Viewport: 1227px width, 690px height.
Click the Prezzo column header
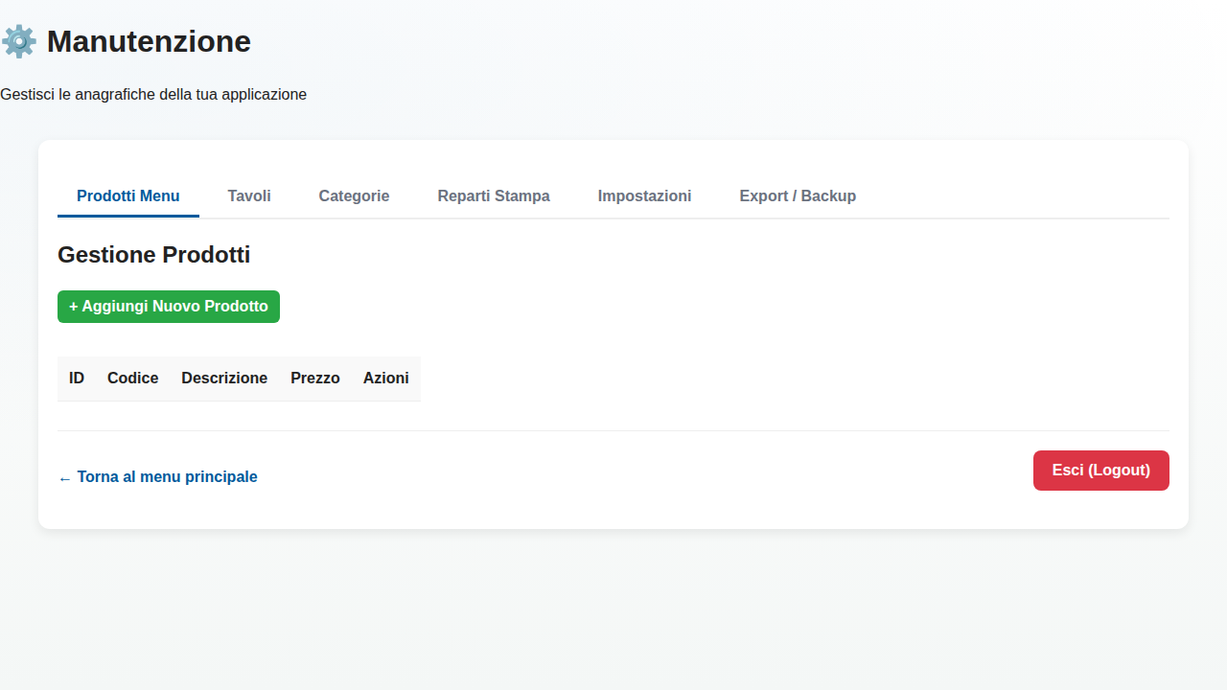click(x=315, y=379)
